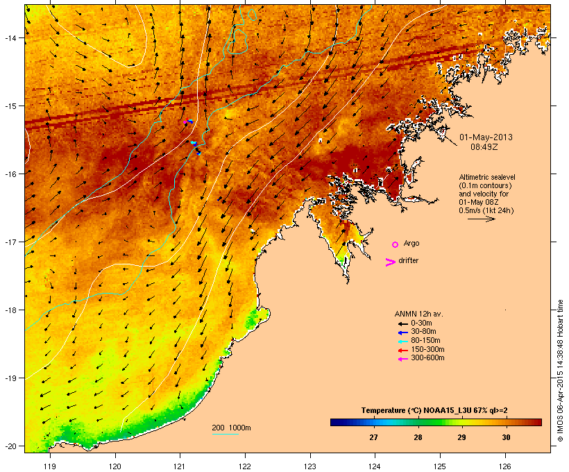Click longitude axis label 122
Viewport: 569px width, 472px height.
tap(245, 466)
